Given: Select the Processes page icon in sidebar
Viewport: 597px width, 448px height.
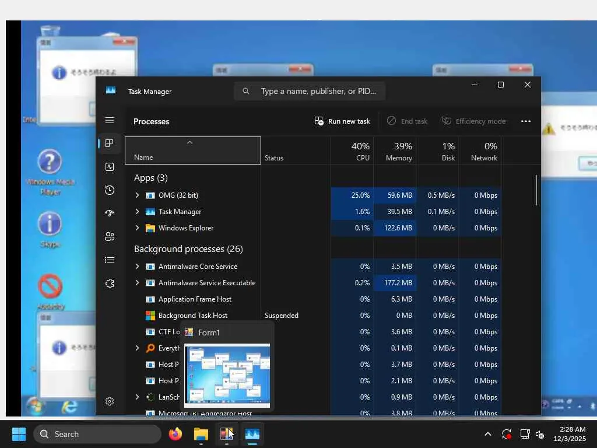Looking at the screenshot, I should coord(110,143).
